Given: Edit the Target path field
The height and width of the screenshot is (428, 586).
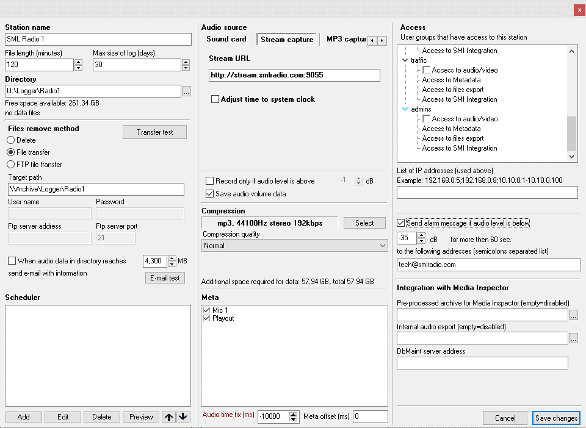Looking at the screenshot, I should coord(96,189).
